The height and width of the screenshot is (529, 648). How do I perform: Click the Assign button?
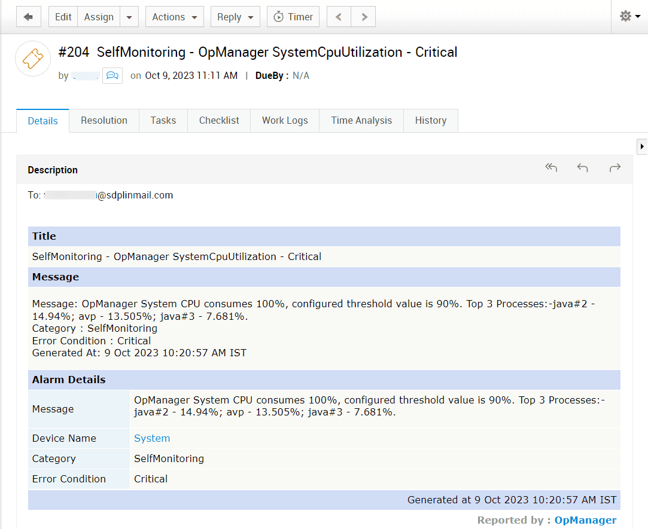(99, 17)
